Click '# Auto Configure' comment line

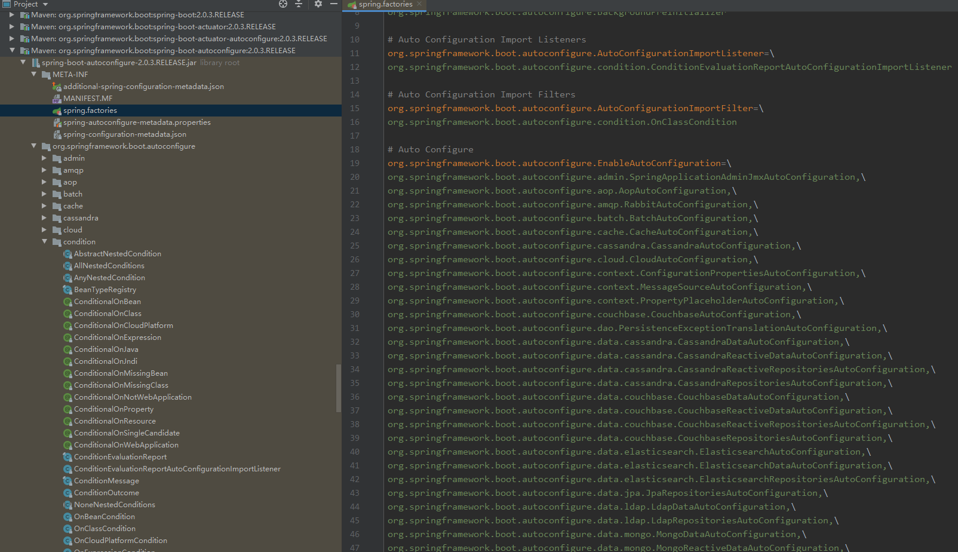(x=431, y=149)
